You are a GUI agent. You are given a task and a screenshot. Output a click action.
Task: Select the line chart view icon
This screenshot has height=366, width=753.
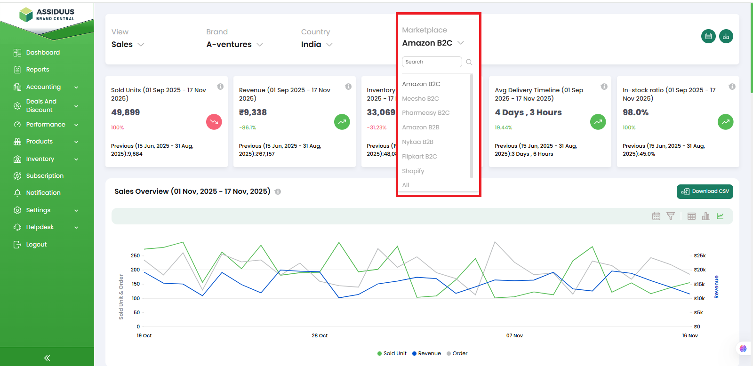720,216
